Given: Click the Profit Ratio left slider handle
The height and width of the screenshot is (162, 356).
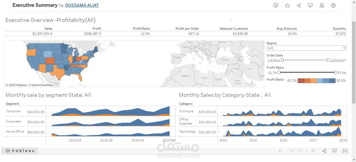Looking at the screenshot, I should pyautogui.click(x=279, y=72).
